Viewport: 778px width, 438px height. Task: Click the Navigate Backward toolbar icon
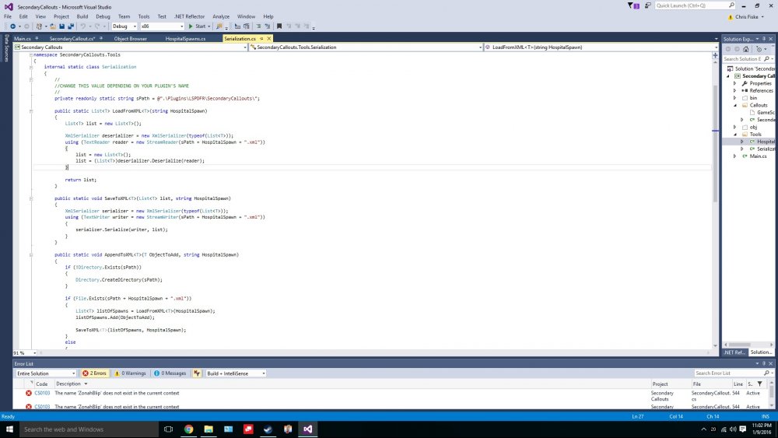12,26
